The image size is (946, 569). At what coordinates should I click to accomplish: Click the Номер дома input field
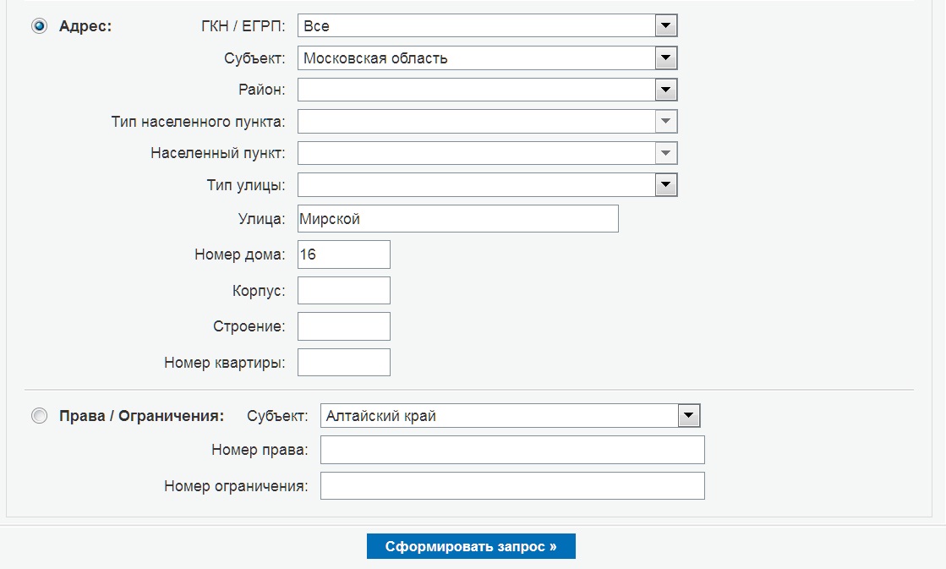pos(344,254)
